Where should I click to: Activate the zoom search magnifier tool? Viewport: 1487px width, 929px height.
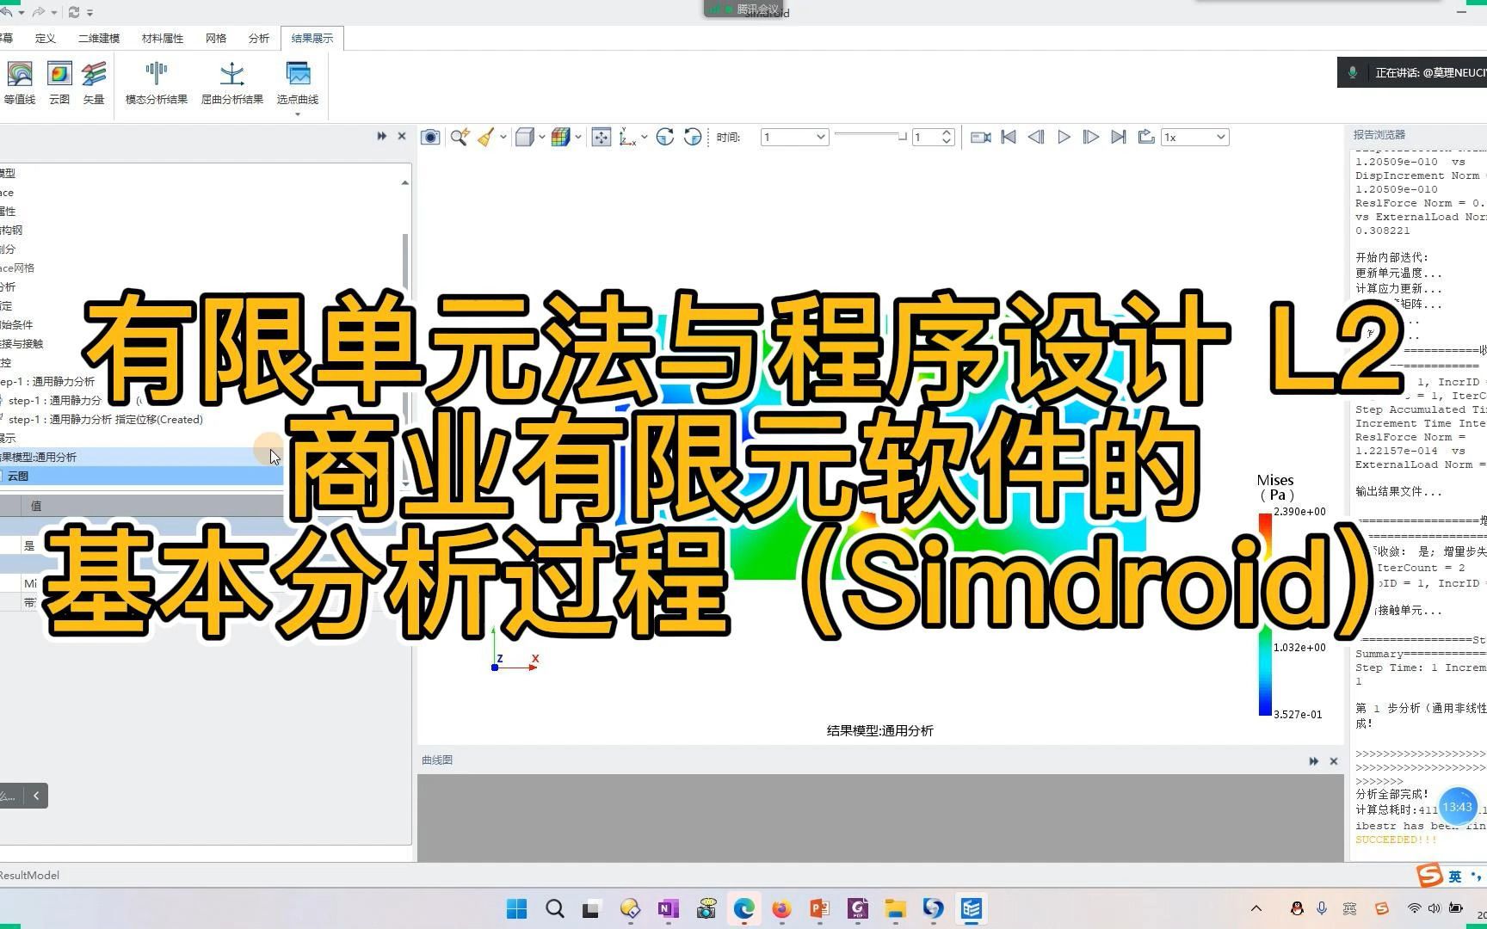460,137
